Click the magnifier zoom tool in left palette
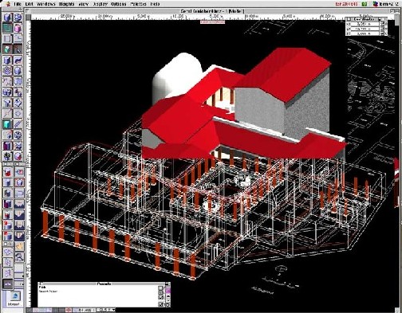 [x=19, y=257]
